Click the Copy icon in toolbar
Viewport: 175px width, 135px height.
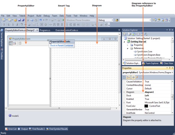click(x=32, y=20)
